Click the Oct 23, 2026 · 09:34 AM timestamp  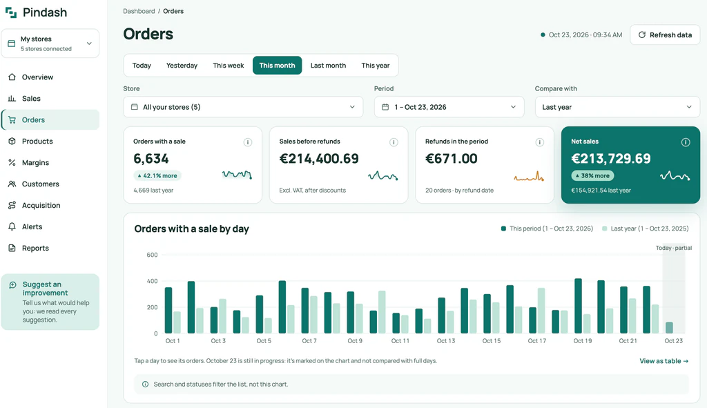[585, 35]
